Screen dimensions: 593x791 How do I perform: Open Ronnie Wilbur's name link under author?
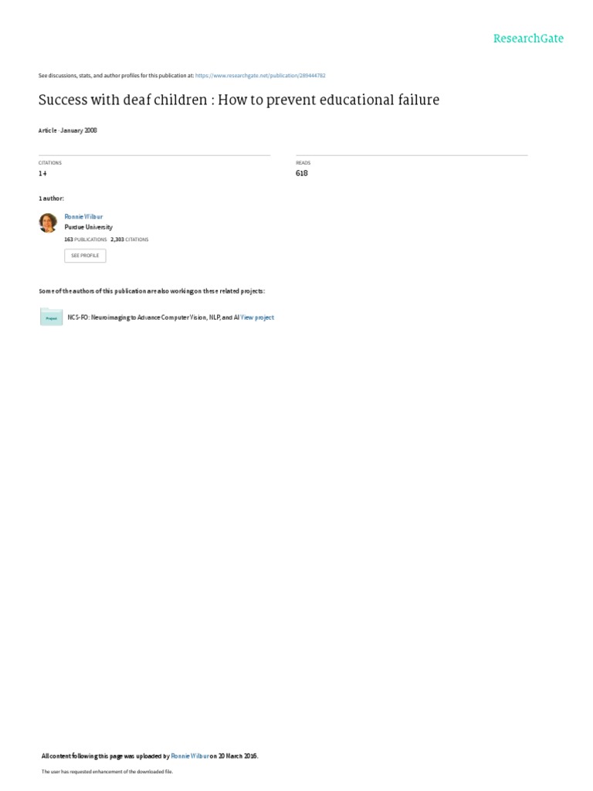pos(83,216)
